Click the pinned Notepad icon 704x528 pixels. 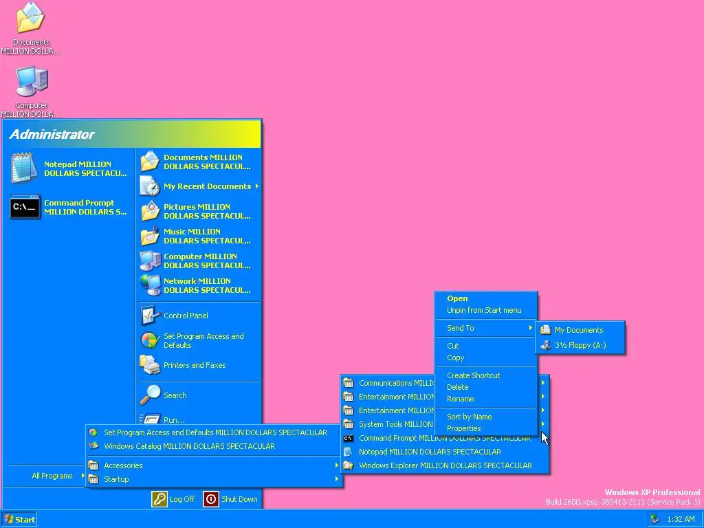tap(23, 168)
